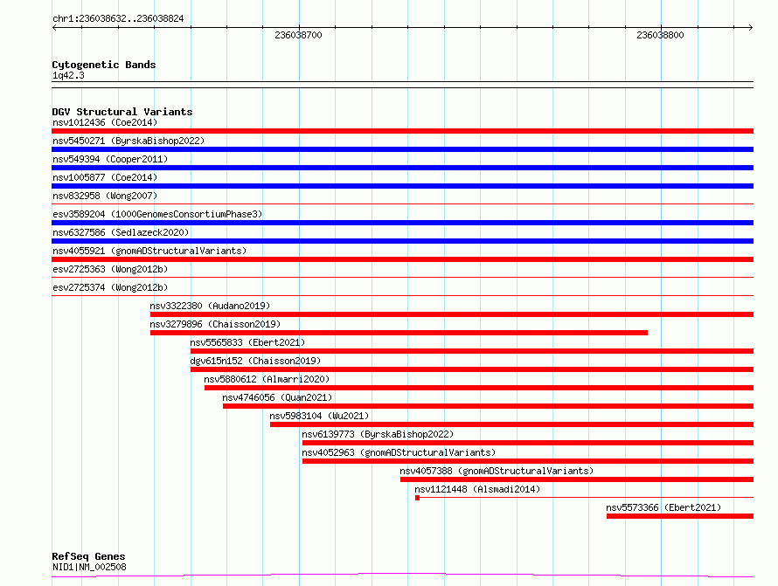Select nsv4057388 (gnomADStructuralVariants) label

tap(497, 471)
